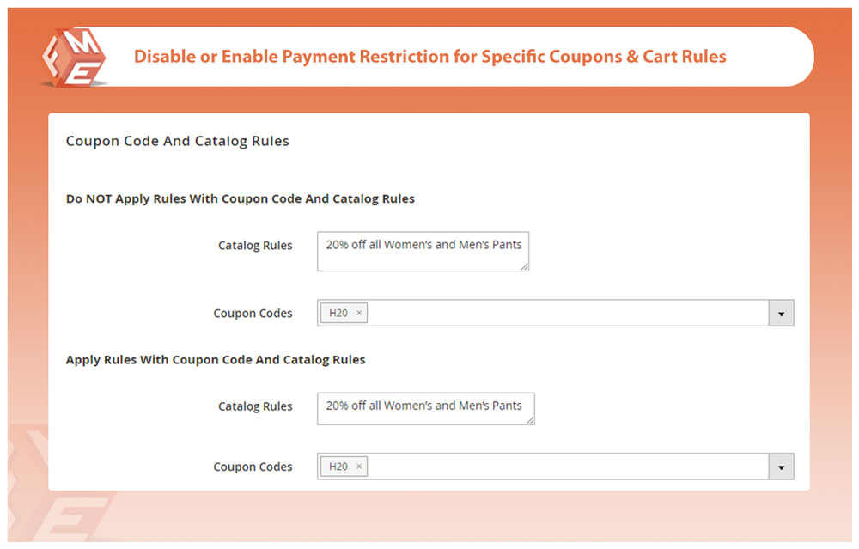Viewport: 859px width, 549px height.
Task: Click Coupon Codes label in Do NOT Apply section
Action: coord(253,314)
